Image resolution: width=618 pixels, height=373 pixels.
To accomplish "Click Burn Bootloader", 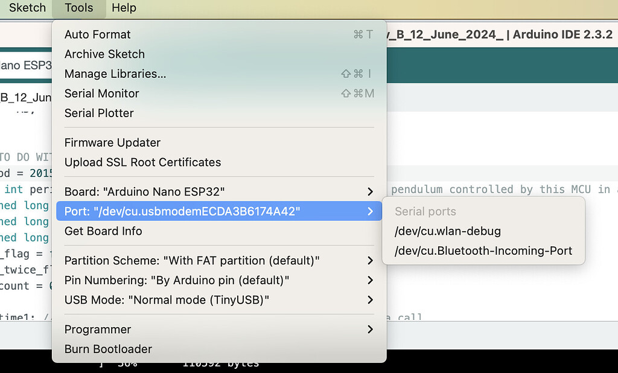I will [108, 349].
